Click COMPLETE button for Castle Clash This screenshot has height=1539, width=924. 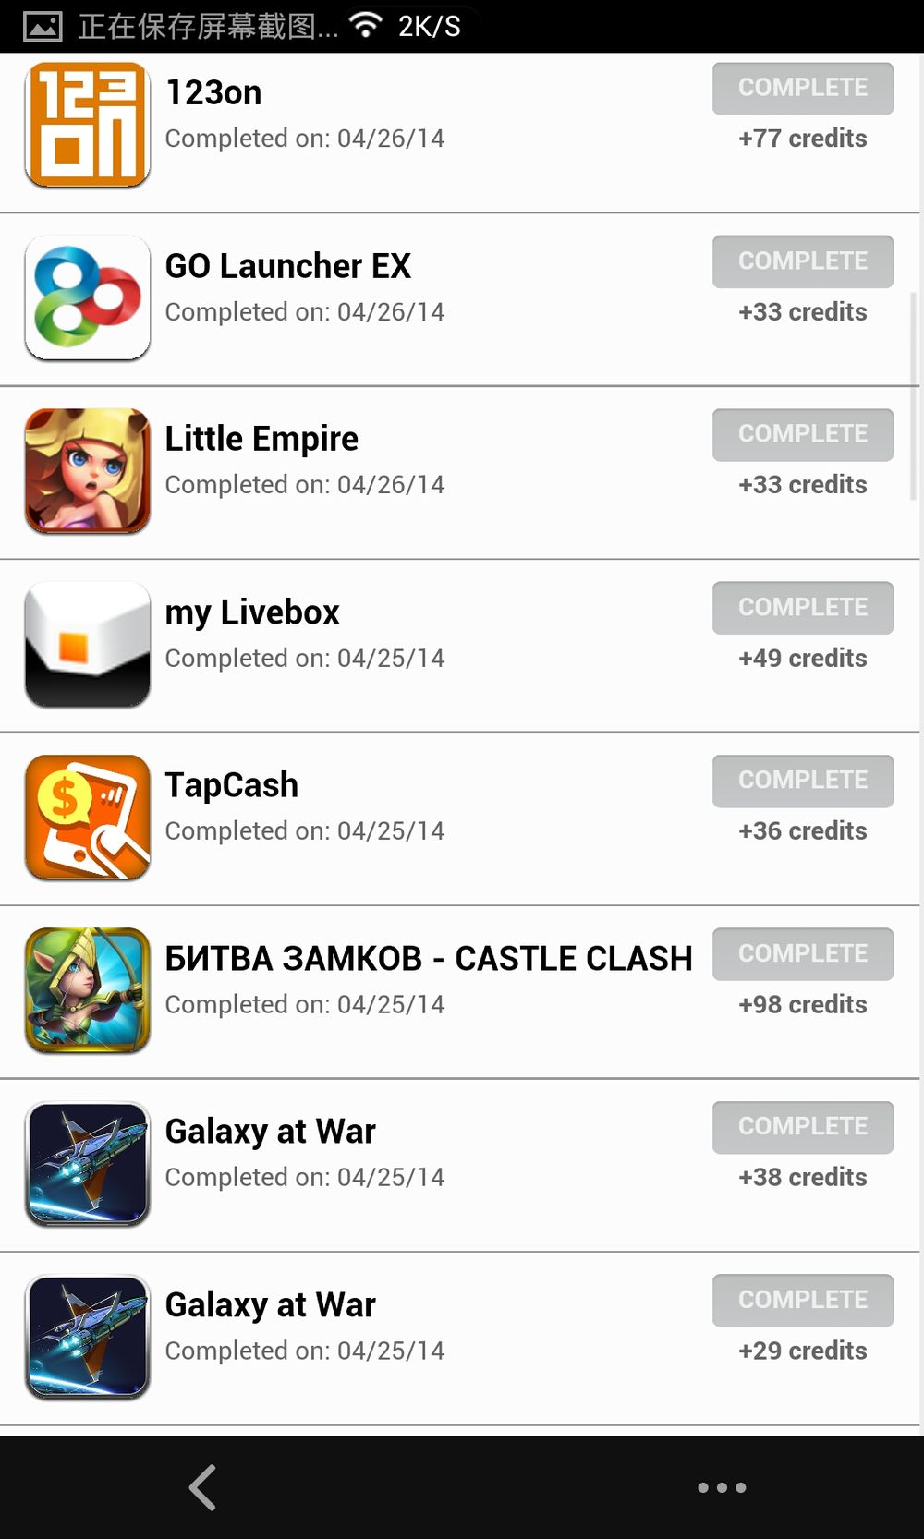(803, 954)
